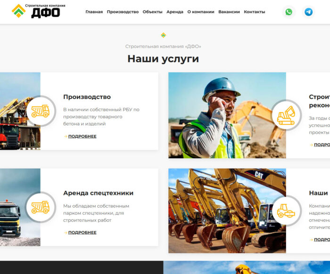
Task: Open Объекты navigation item
Action: pos(152,12)
